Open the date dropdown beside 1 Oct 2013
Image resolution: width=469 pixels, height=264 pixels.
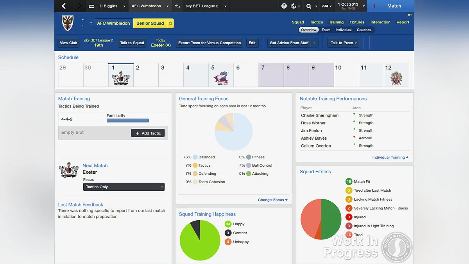363,6
